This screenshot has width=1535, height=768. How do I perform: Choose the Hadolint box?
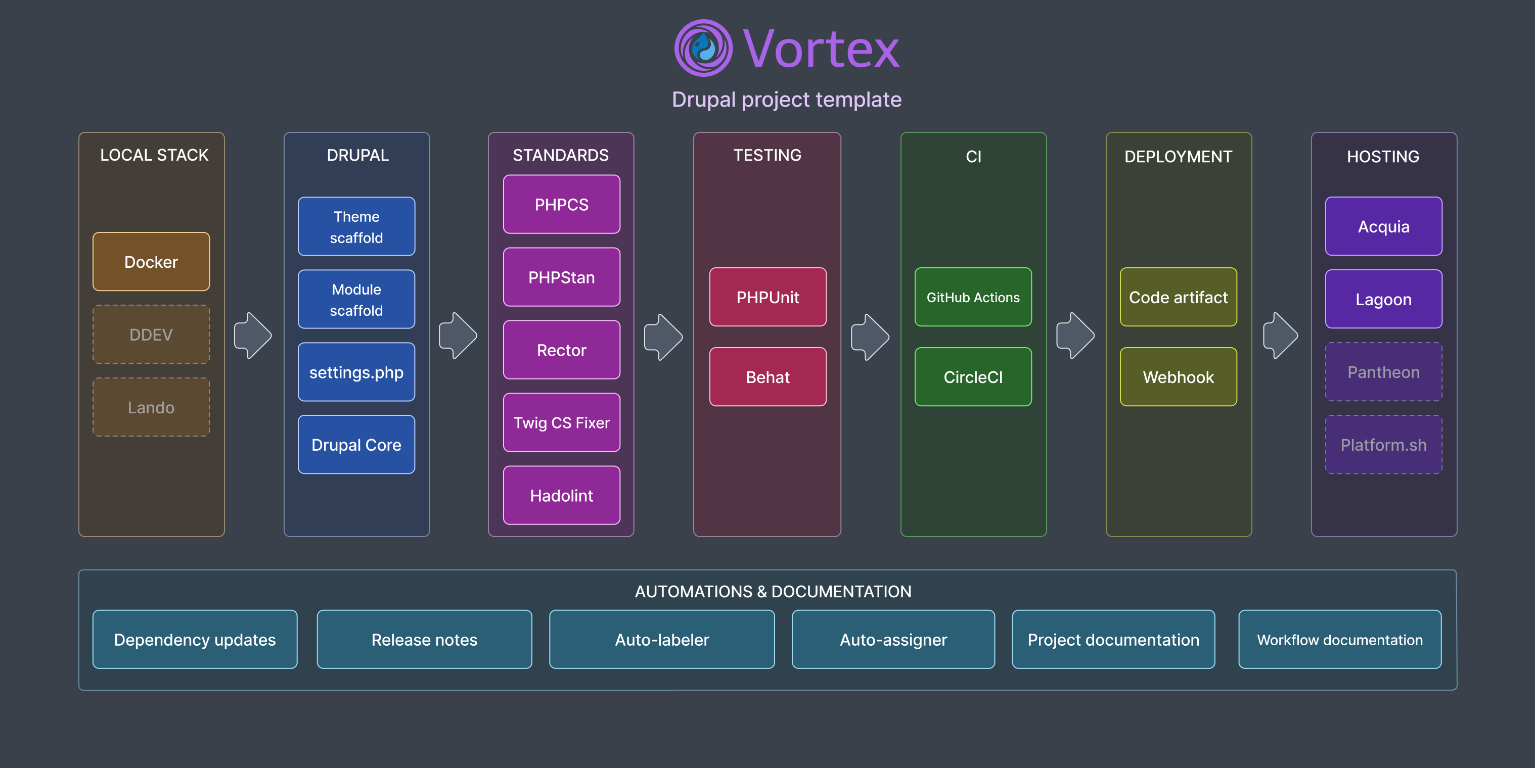561,495
